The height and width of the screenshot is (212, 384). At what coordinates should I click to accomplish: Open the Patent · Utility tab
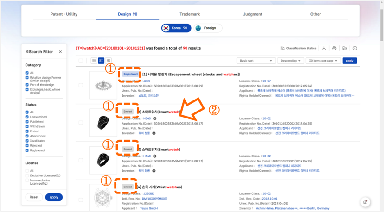click(x=64, y=14)
